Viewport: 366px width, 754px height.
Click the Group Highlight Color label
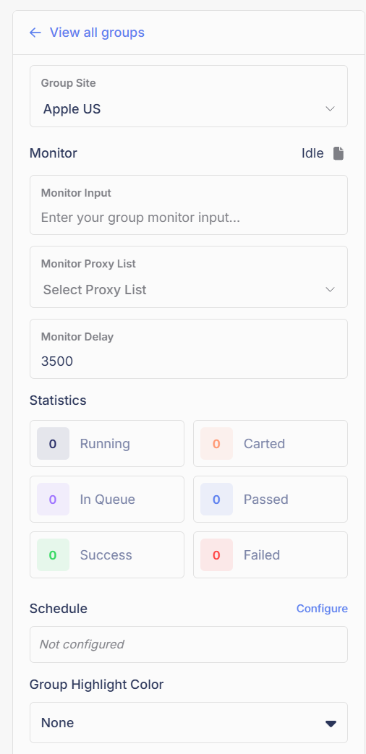pos(97,685)
